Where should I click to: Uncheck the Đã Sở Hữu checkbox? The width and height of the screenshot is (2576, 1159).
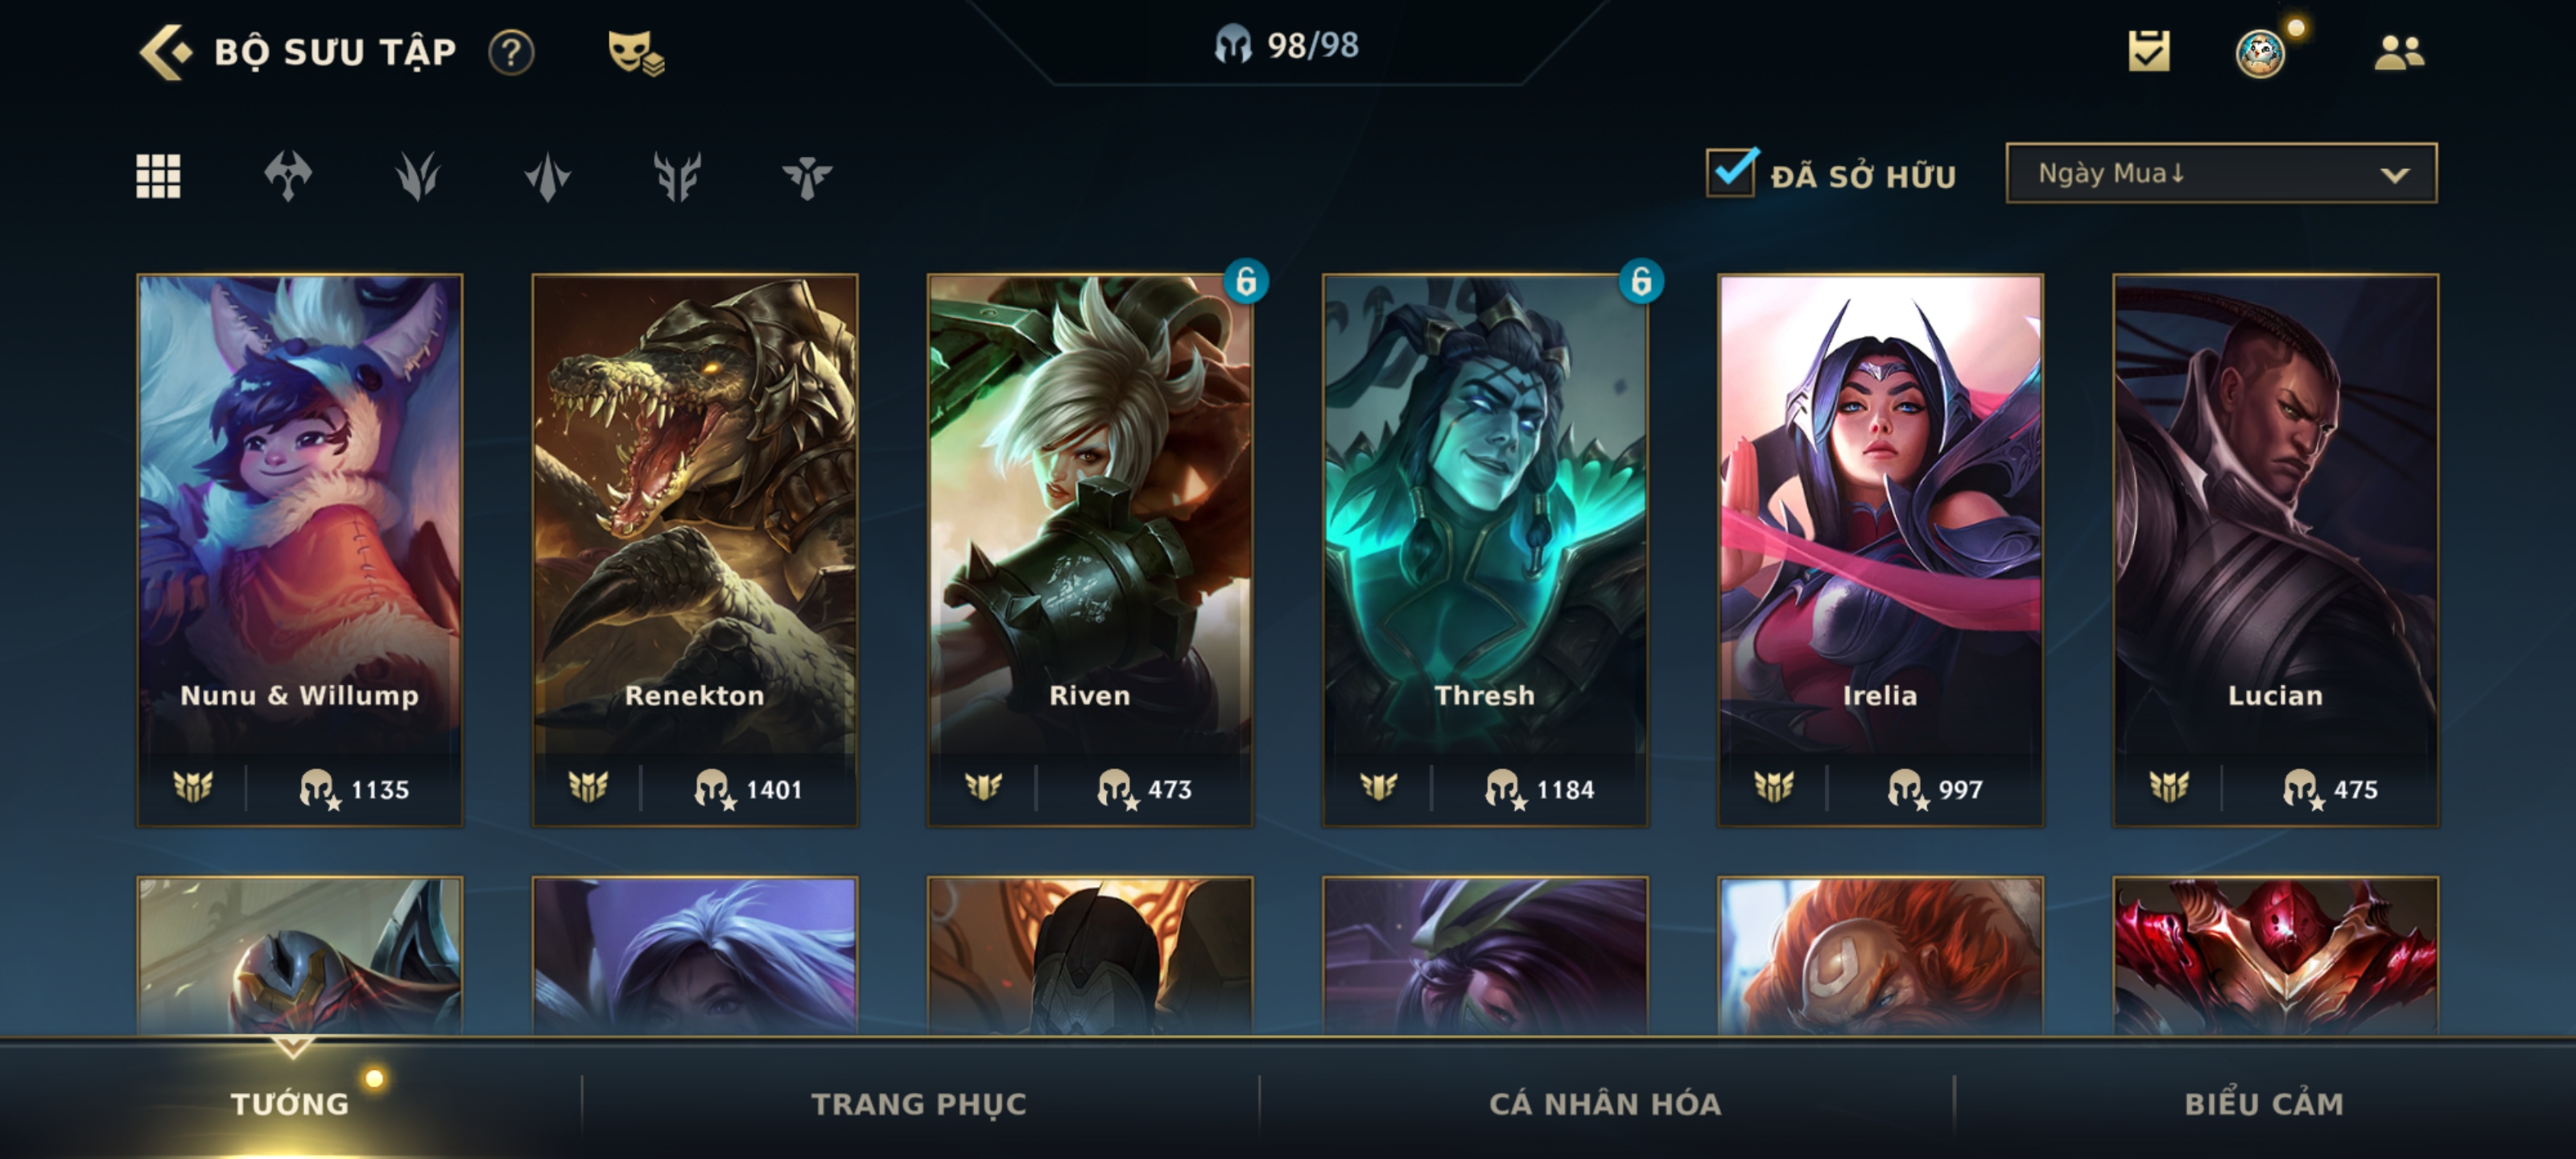(x=1731, y=173)
